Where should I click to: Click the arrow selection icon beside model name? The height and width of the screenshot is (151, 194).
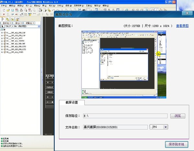2,27
